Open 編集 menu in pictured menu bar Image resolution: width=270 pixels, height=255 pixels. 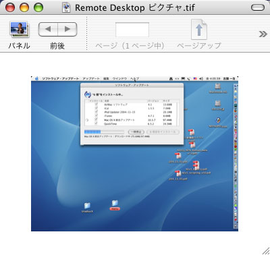[106, 79]
